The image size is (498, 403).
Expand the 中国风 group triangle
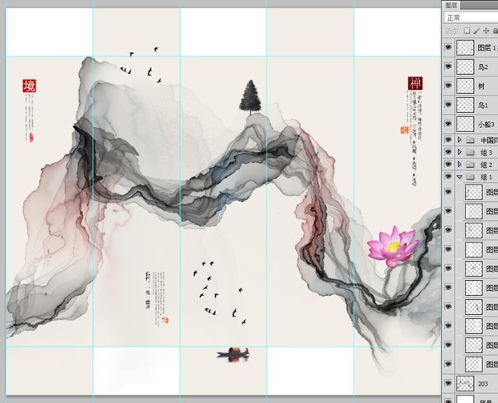point(460,140)
